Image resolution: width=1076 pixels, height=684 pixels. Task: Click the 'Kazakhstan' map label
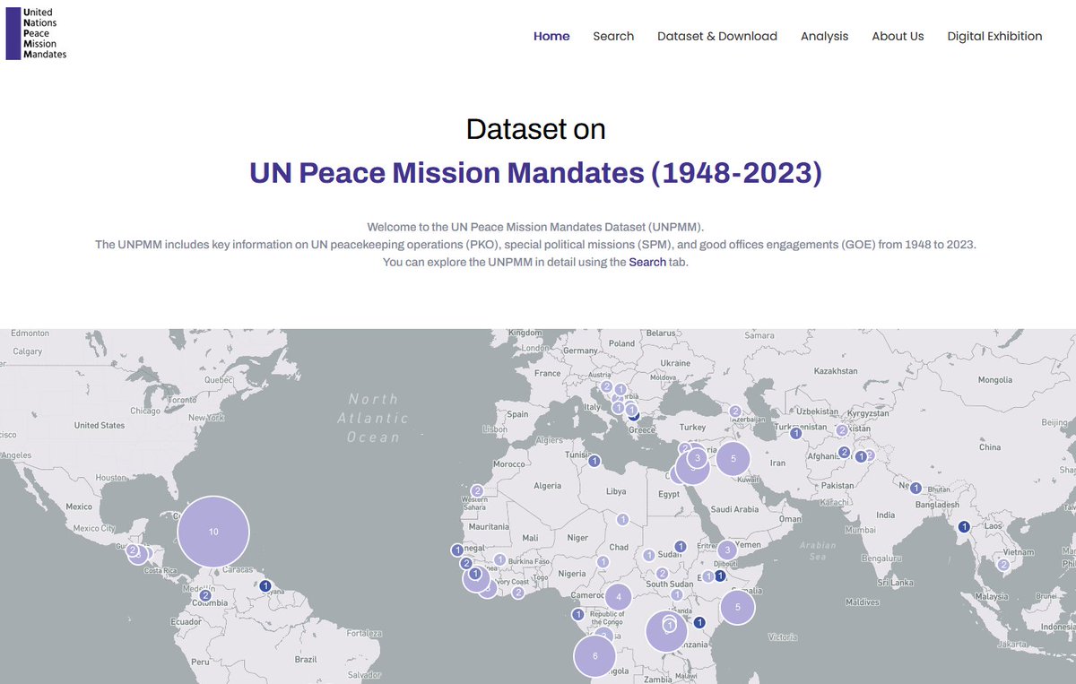(836, 371)
